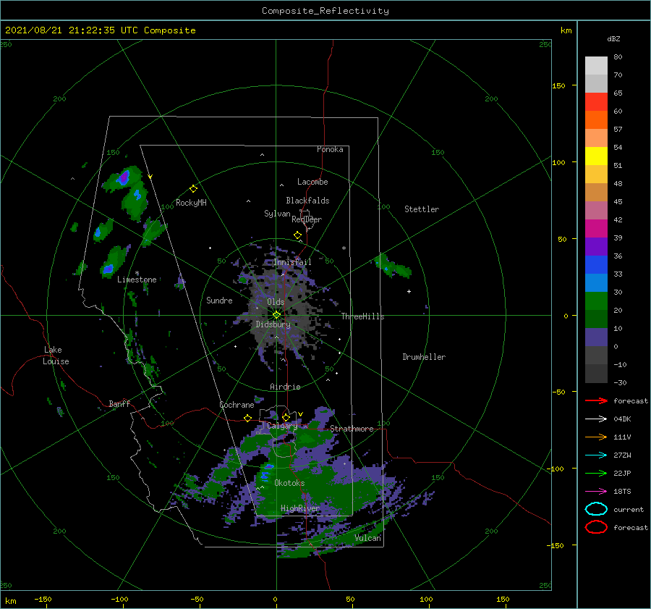Viewport: 651px width, 609px height.
Task: Click the Composite_Reflectivity title text
Action: [325, 11]
